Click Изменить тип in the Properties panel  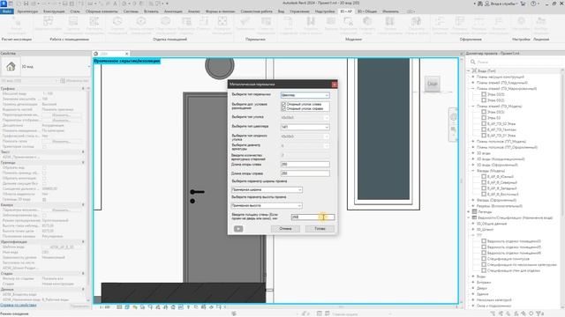click(75, 80)
